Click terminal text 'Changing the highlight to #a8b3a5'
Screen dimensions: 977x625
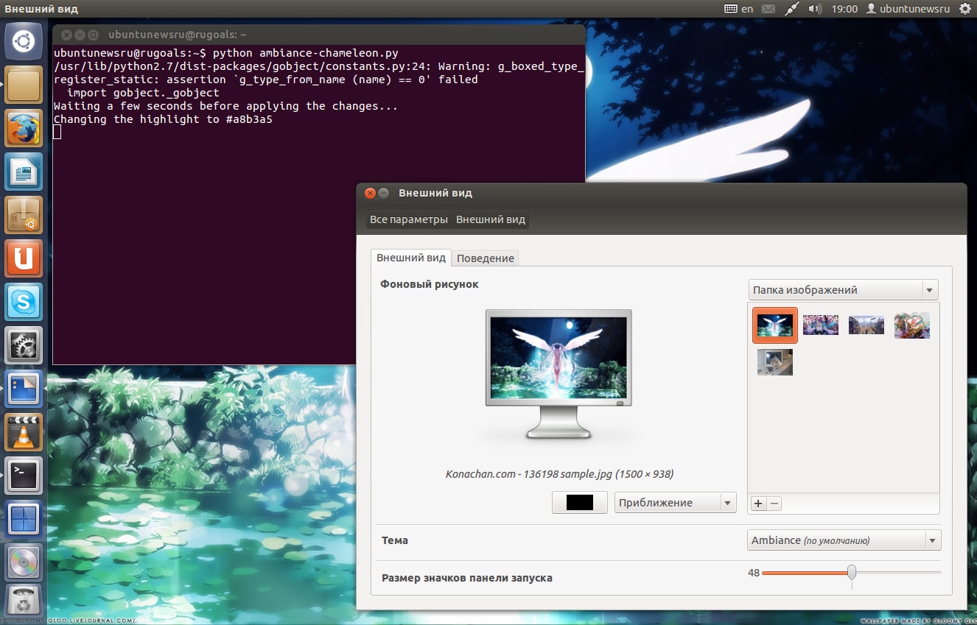pos(163,119)
